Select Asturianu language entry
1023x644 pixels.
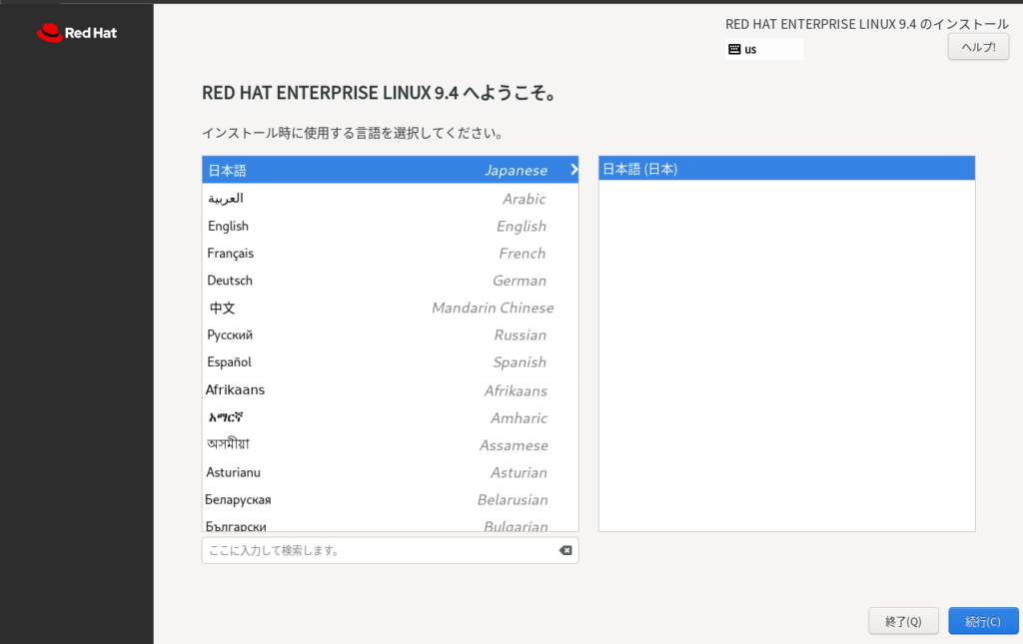(390, 472)
